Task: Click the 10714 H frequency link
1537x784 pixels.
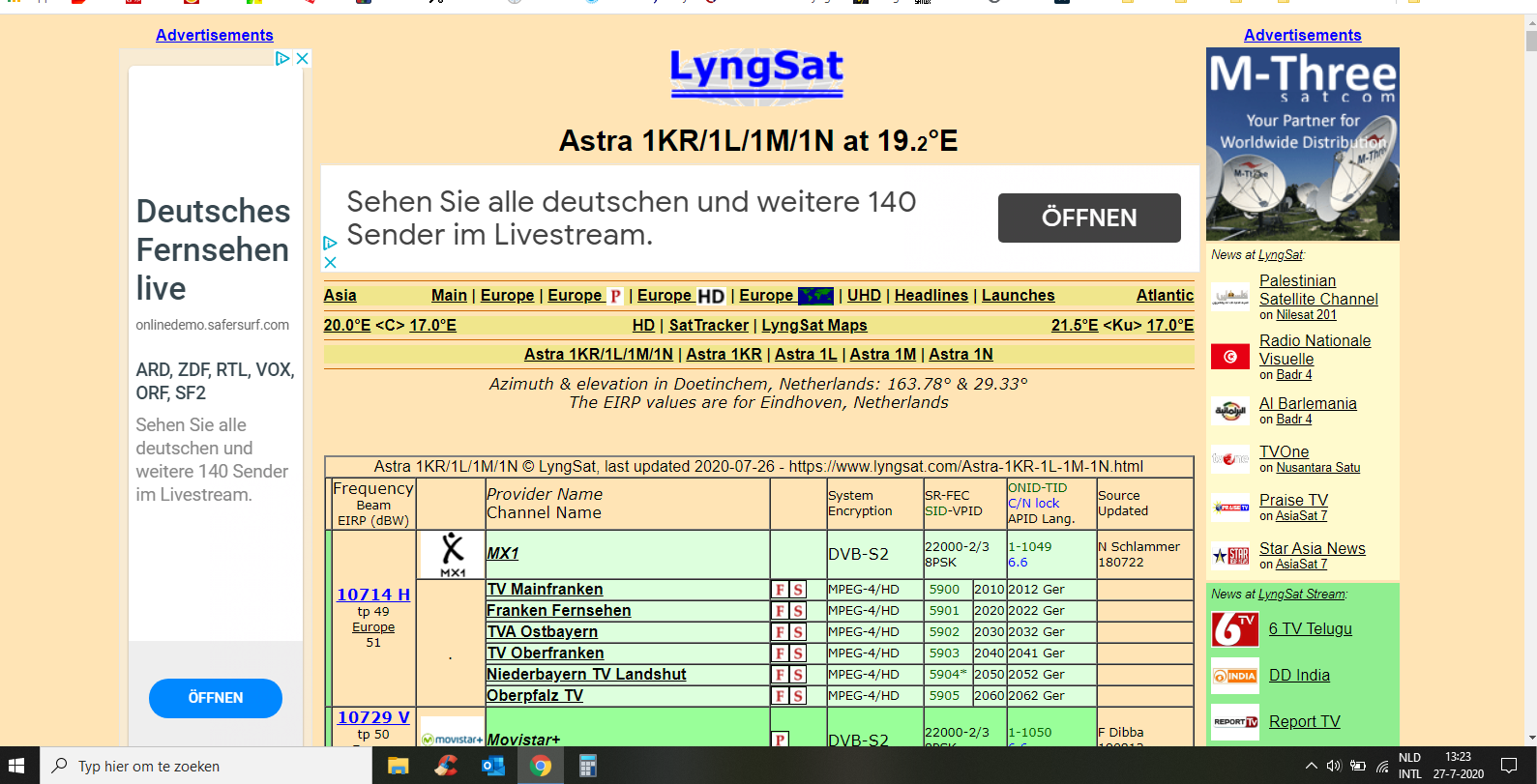Action: tap(373, 595)
